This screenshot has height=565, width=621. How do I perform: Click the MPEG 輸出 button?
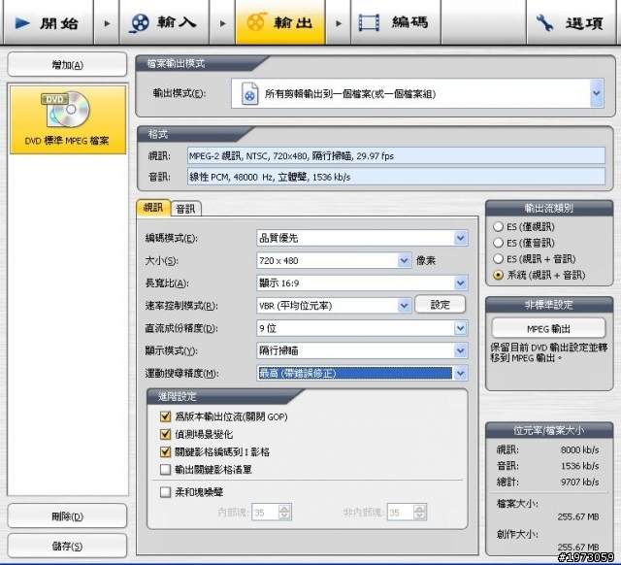548,328
